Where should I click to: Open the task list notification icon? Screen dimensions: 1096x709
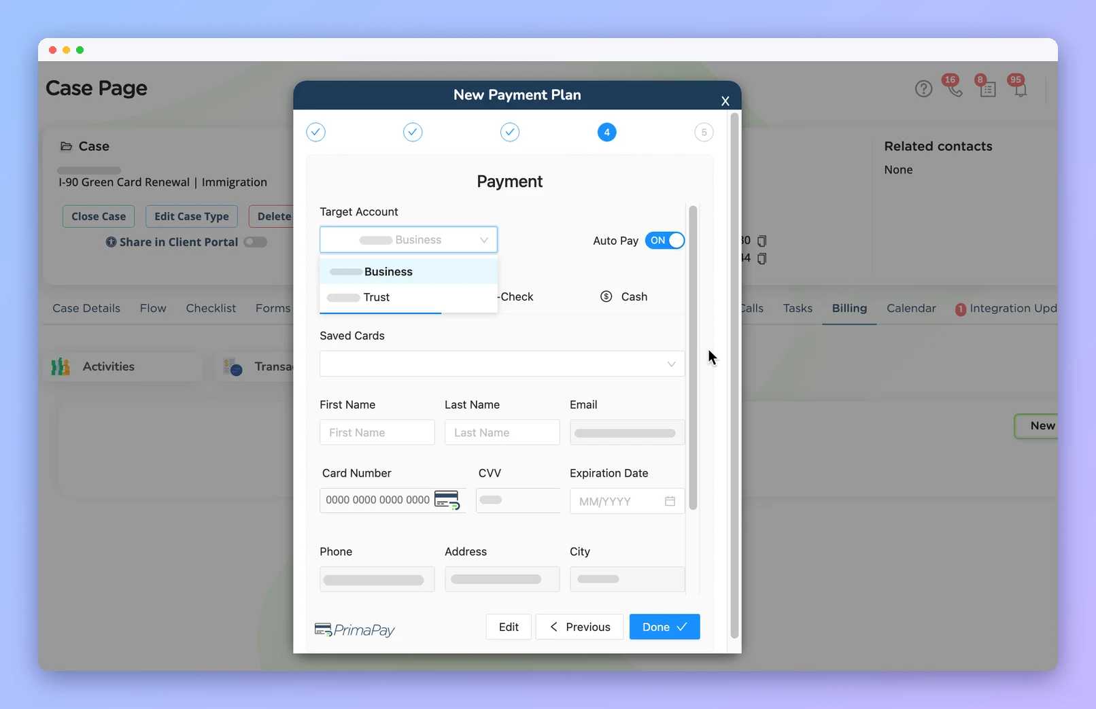tap(988, 89)
